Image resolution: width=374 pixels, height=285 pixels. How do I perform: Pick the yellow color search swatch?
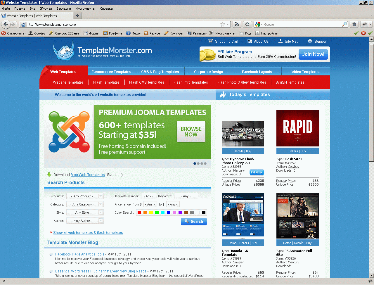[151, 213]
